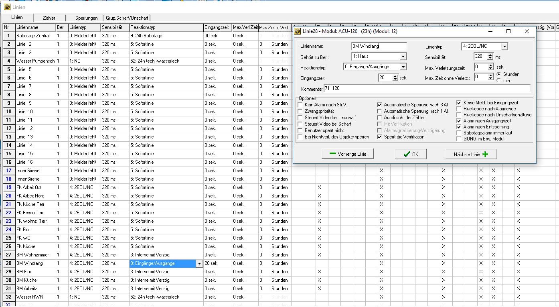Uncheck Alarm nach Ausgangszeit option
Screen dimensions: 559x307
459,121
